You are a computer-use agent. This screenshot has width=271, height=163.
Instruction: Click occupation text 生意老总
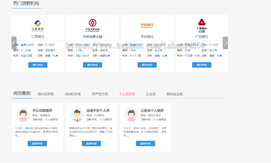[45, 115]
